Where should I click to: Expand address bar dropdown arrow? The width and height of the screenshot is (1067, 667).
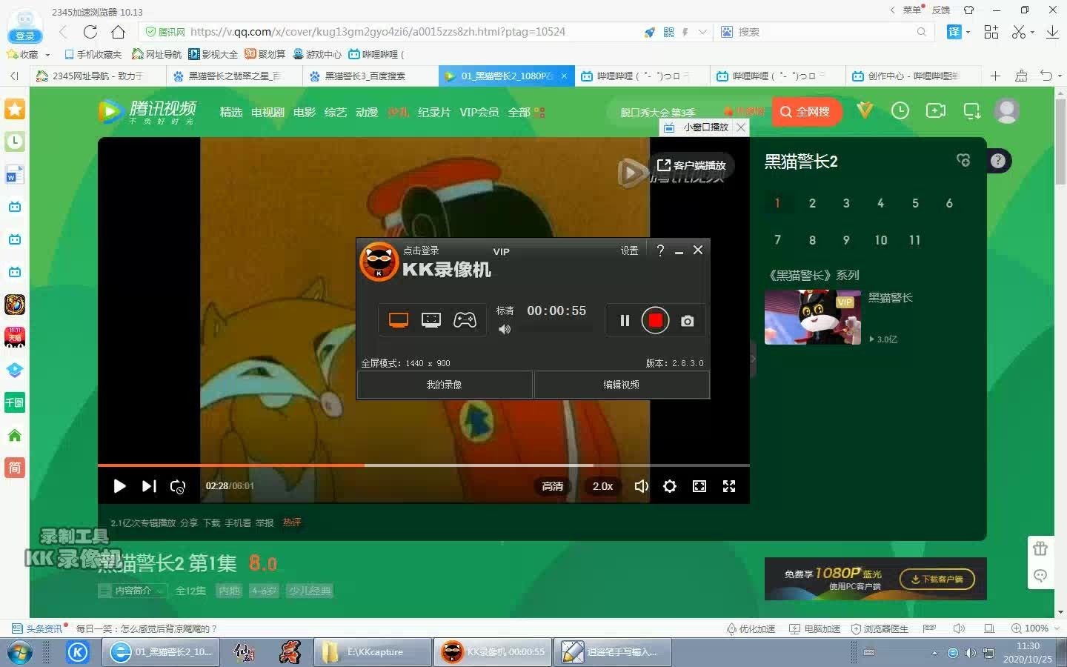click(702, 32)
